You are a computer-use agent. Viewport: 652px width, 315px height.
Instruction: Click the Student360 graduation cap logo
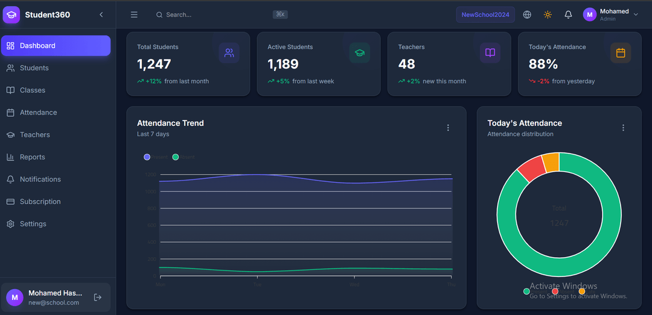tap(11, 14)
